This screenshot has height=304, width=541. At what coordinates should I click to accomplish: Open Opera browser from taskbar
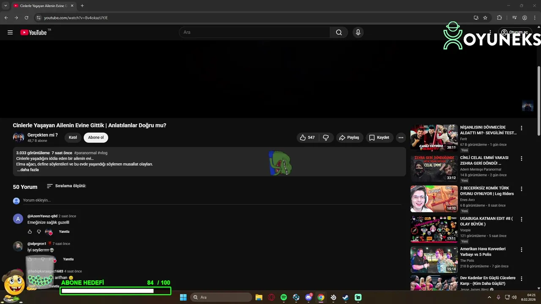[271, 297]
